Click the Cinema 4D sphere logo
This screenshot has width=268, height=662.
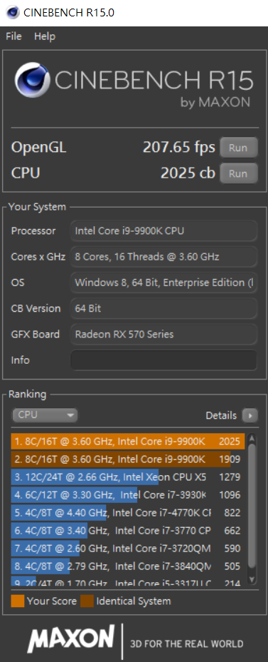click(x=32, y=80)
